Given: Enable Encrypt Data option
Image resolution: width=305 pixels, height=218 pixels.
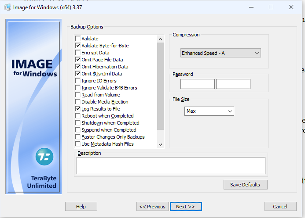Looking at the screenshot, I should click(x=78, y=53).
